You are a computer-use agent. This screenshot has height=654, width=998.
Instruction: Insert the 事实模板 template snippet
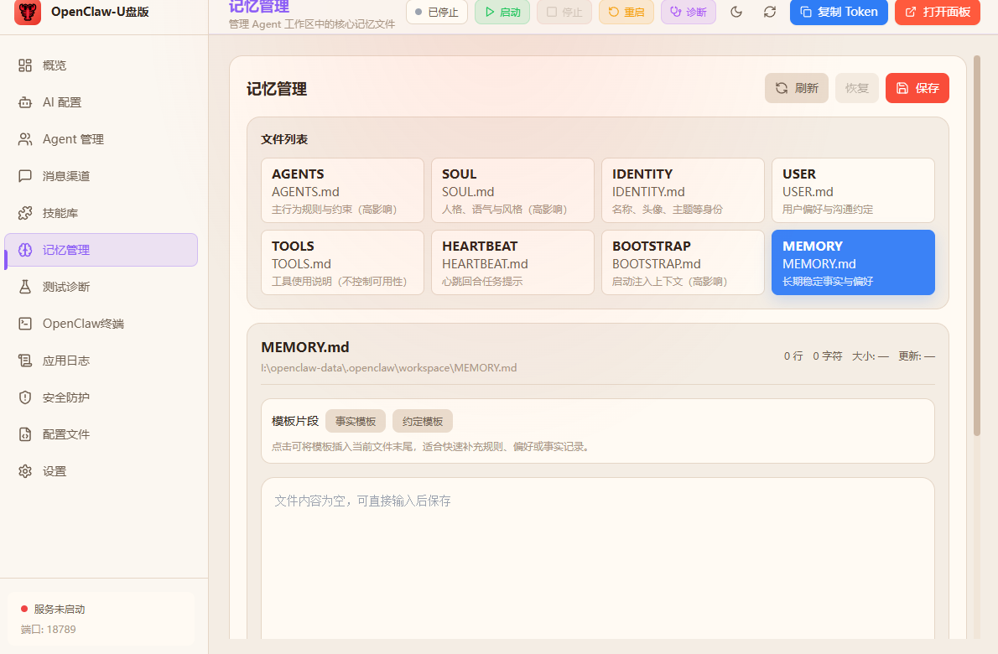tap(355, 421)
